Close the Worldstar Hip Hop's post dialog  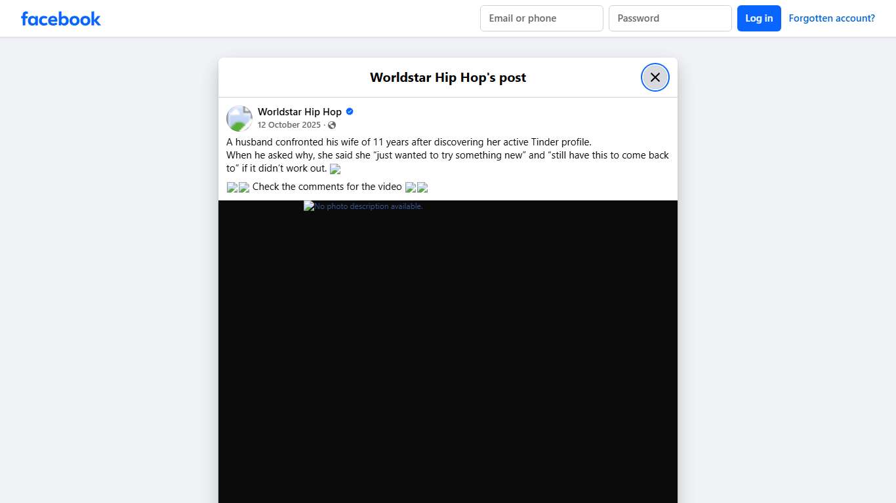tap(655, 77)
